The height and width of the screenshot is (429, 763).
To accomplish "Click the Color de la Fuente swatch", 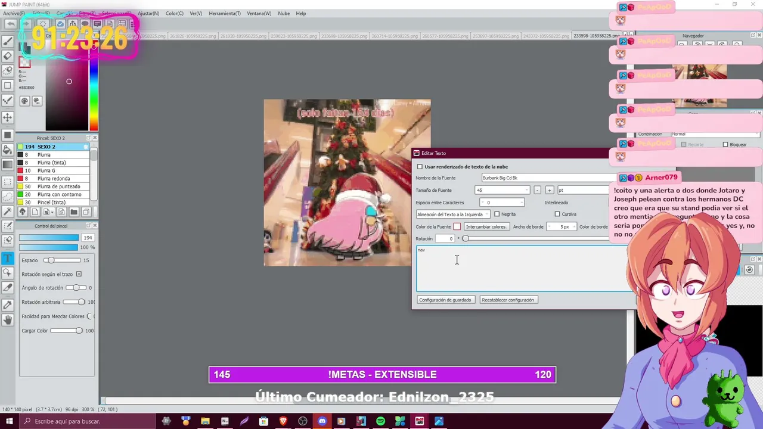I will (x=457, y=226).
